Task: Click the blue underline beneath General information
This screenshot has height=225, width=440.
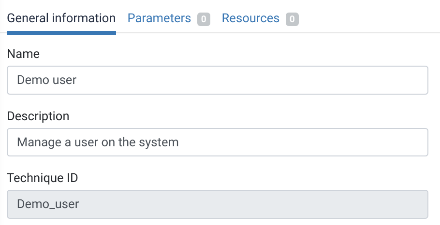Action: coord(61,33)
